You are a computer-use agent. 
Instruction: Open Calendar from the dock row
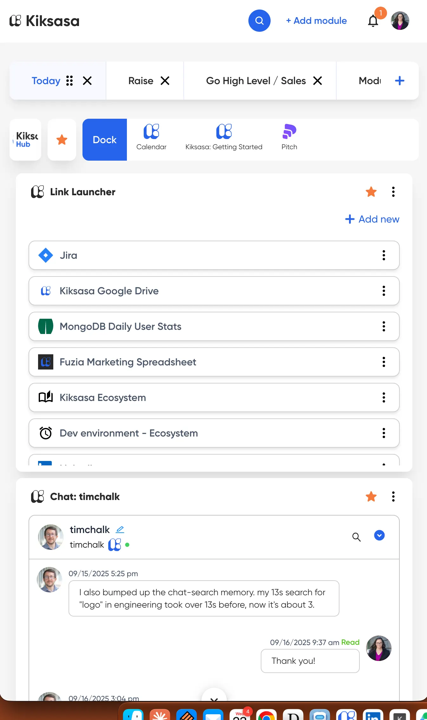(x=151, y=137)
